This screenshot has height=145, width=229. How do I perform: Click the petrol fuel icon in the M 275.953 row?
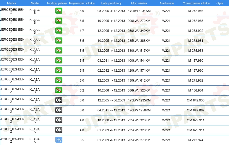[x=59, y=51]
